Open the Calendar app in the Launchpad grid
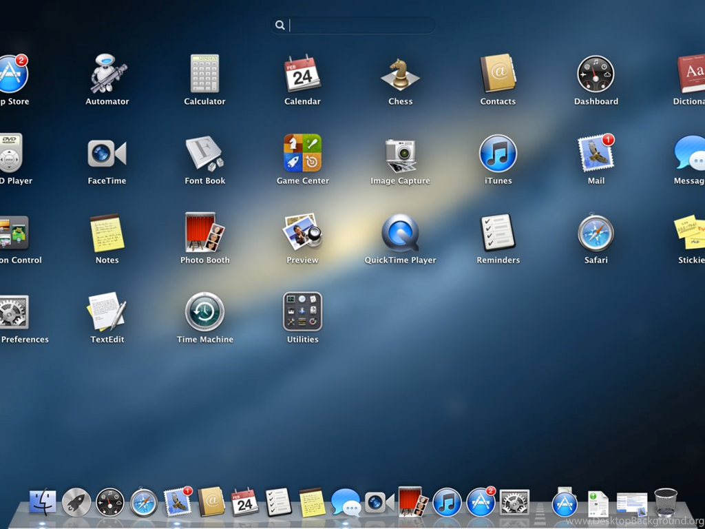The height and width of the screenshot is (529, 705). (x=302, y=73)
